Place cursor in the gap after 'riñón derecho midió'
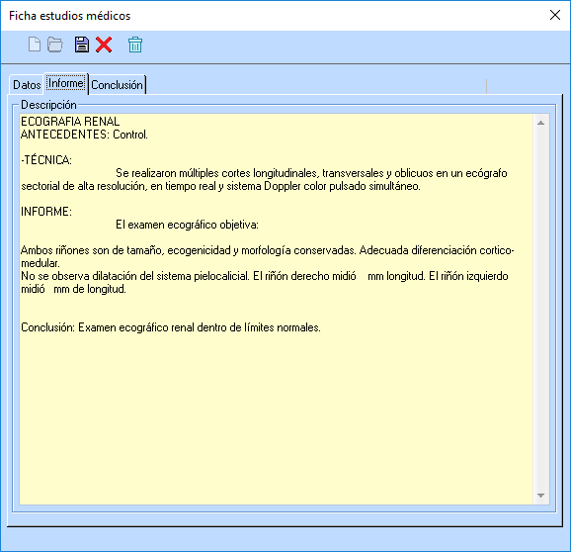 point(362,276)
